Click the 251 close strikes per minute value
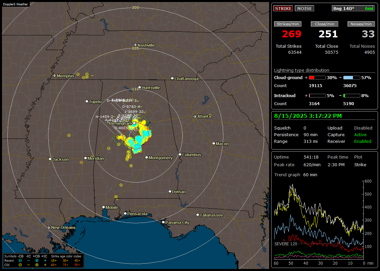This screenshot has height=271, width=380. click(x=328, y=34)
